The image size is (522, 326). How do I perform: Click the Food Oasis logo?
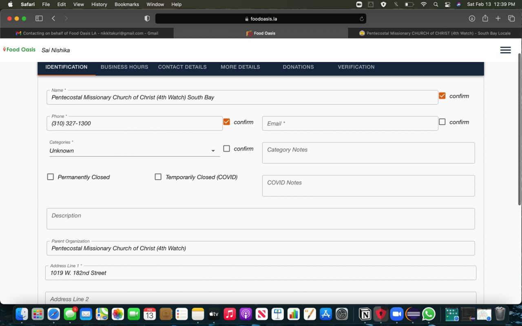click(x=19, y=49)
